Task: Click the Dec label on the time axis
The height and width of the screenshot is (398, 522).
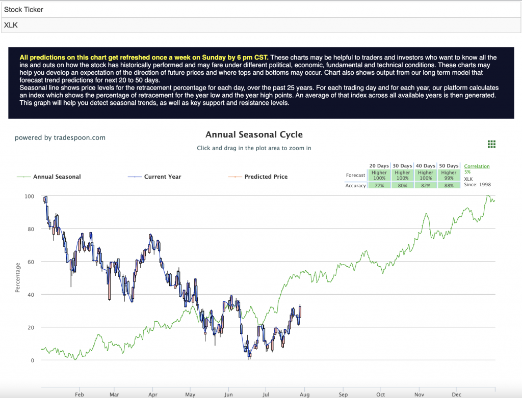Action: point(456,394)
